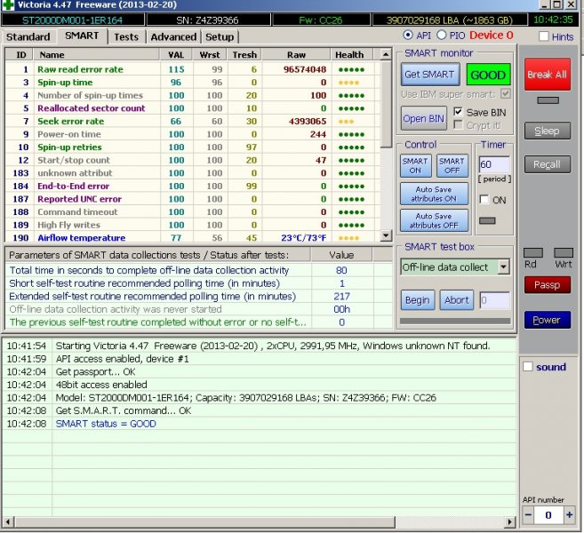Viewport: 584px width, 533px height.
Task: Select the Reported UNC error row
Action: (193, 199)
